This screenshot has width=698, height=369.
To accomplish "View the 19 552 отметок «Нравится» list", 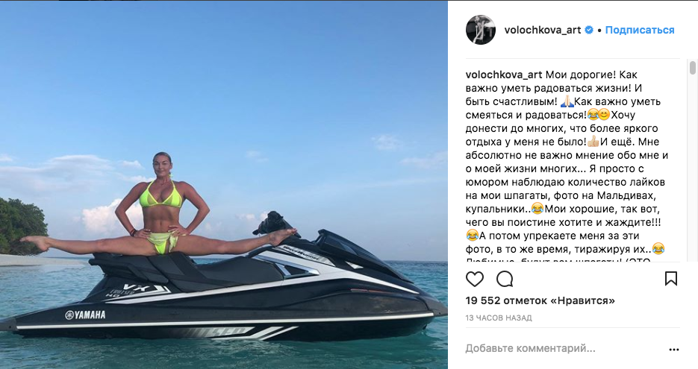I will (540, 300).
